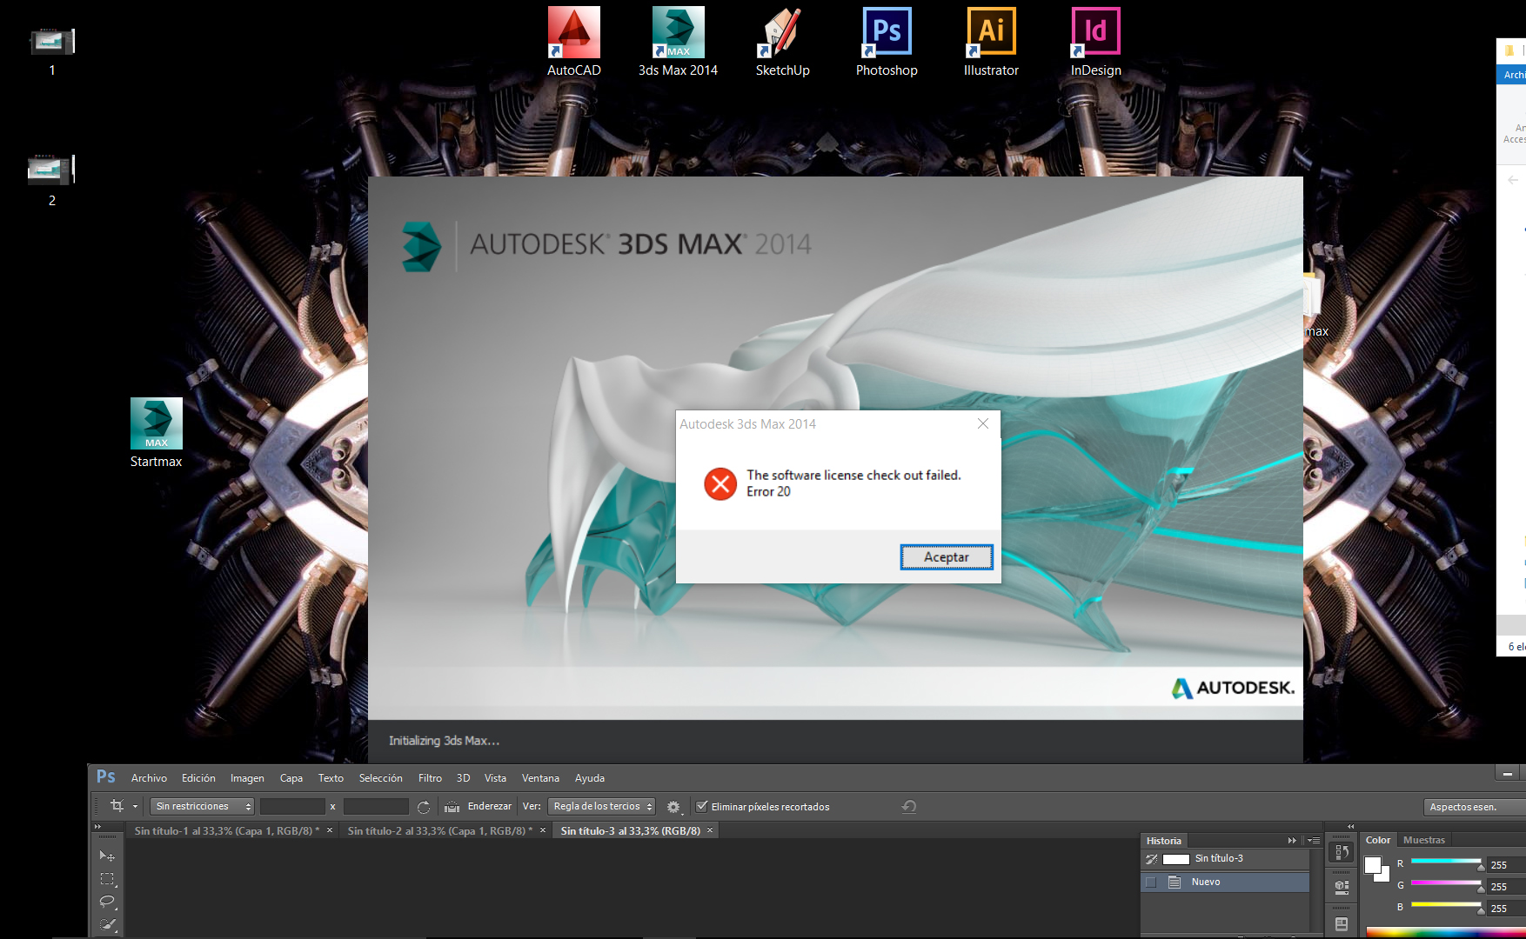1526x939 pixels.
Task: Click the Enderezar straighten button label
Action: click(x=490, y=807)
